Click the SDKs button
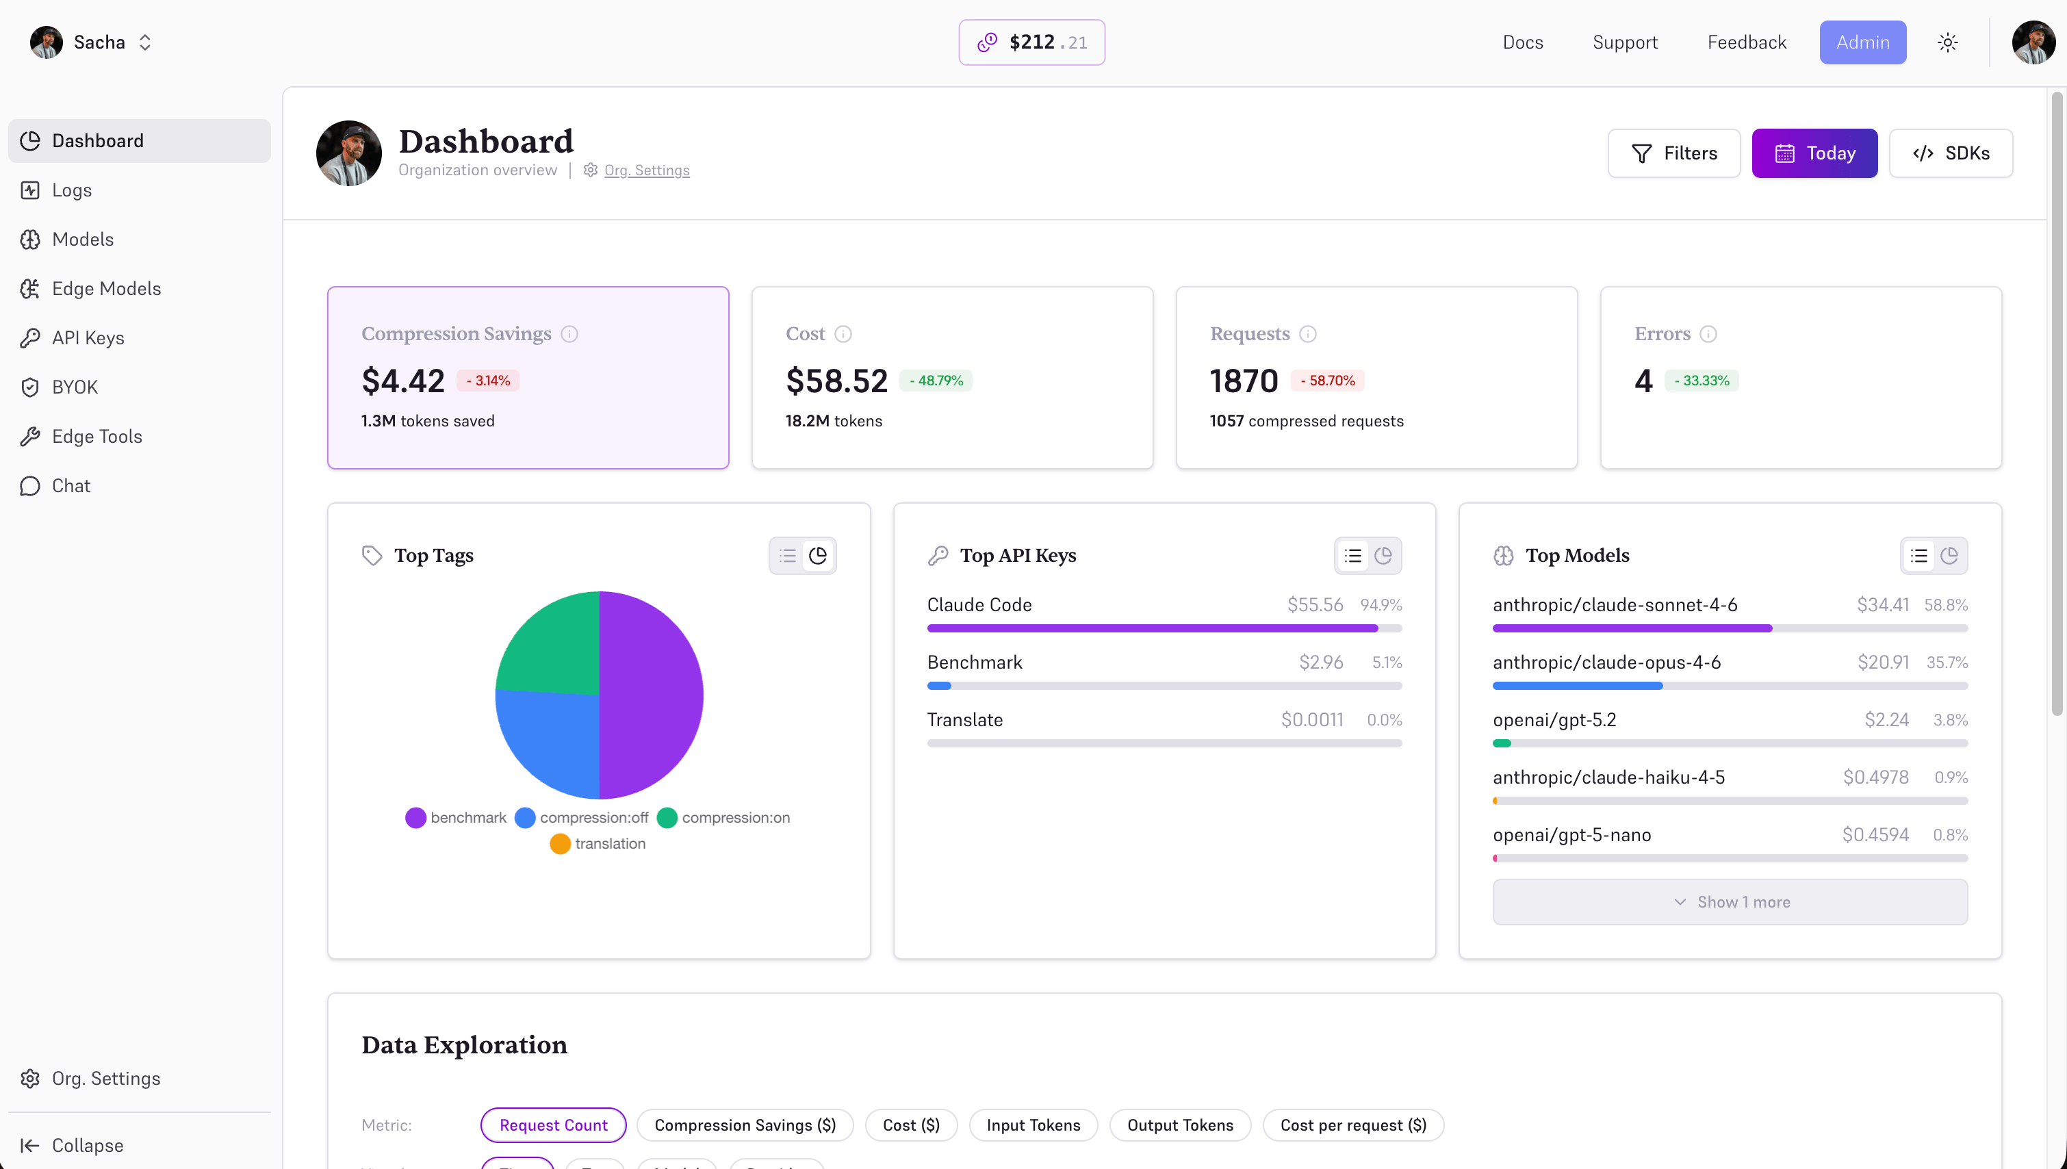The width and height of the screenshot is (2067, 1169). point(1951,153)
